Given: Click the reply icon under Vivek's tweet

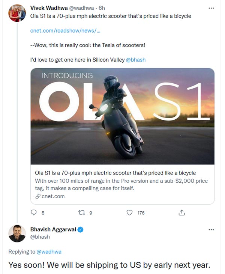Looking at the screenshot, I should click(33, 212).
